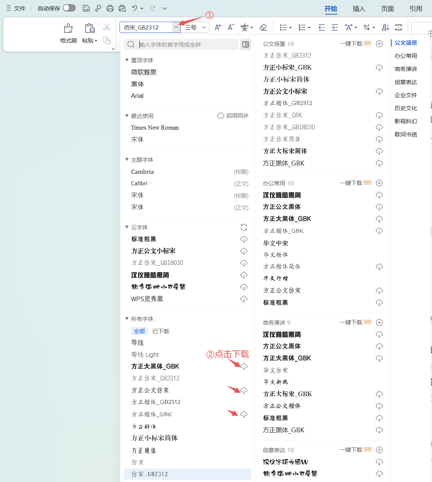Click 一键下载 for 办公常用 fonts
Viewport: 432px width, 482px height.
(x=351, y=183)
